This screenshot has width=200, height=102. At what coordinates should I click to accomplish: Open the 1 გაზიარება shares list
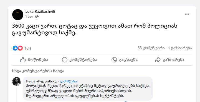pyautogui.click(x=180, y=48)
